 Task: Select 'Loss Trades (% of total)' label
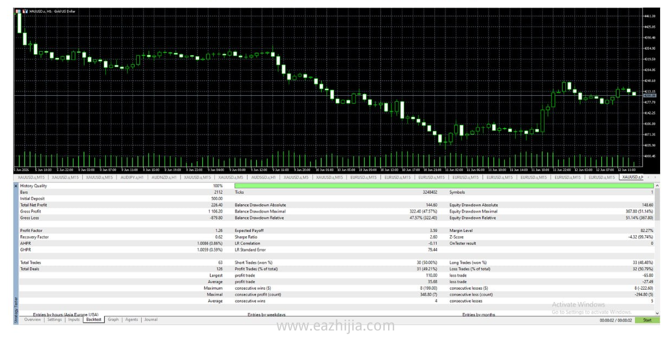coord(470,269)
